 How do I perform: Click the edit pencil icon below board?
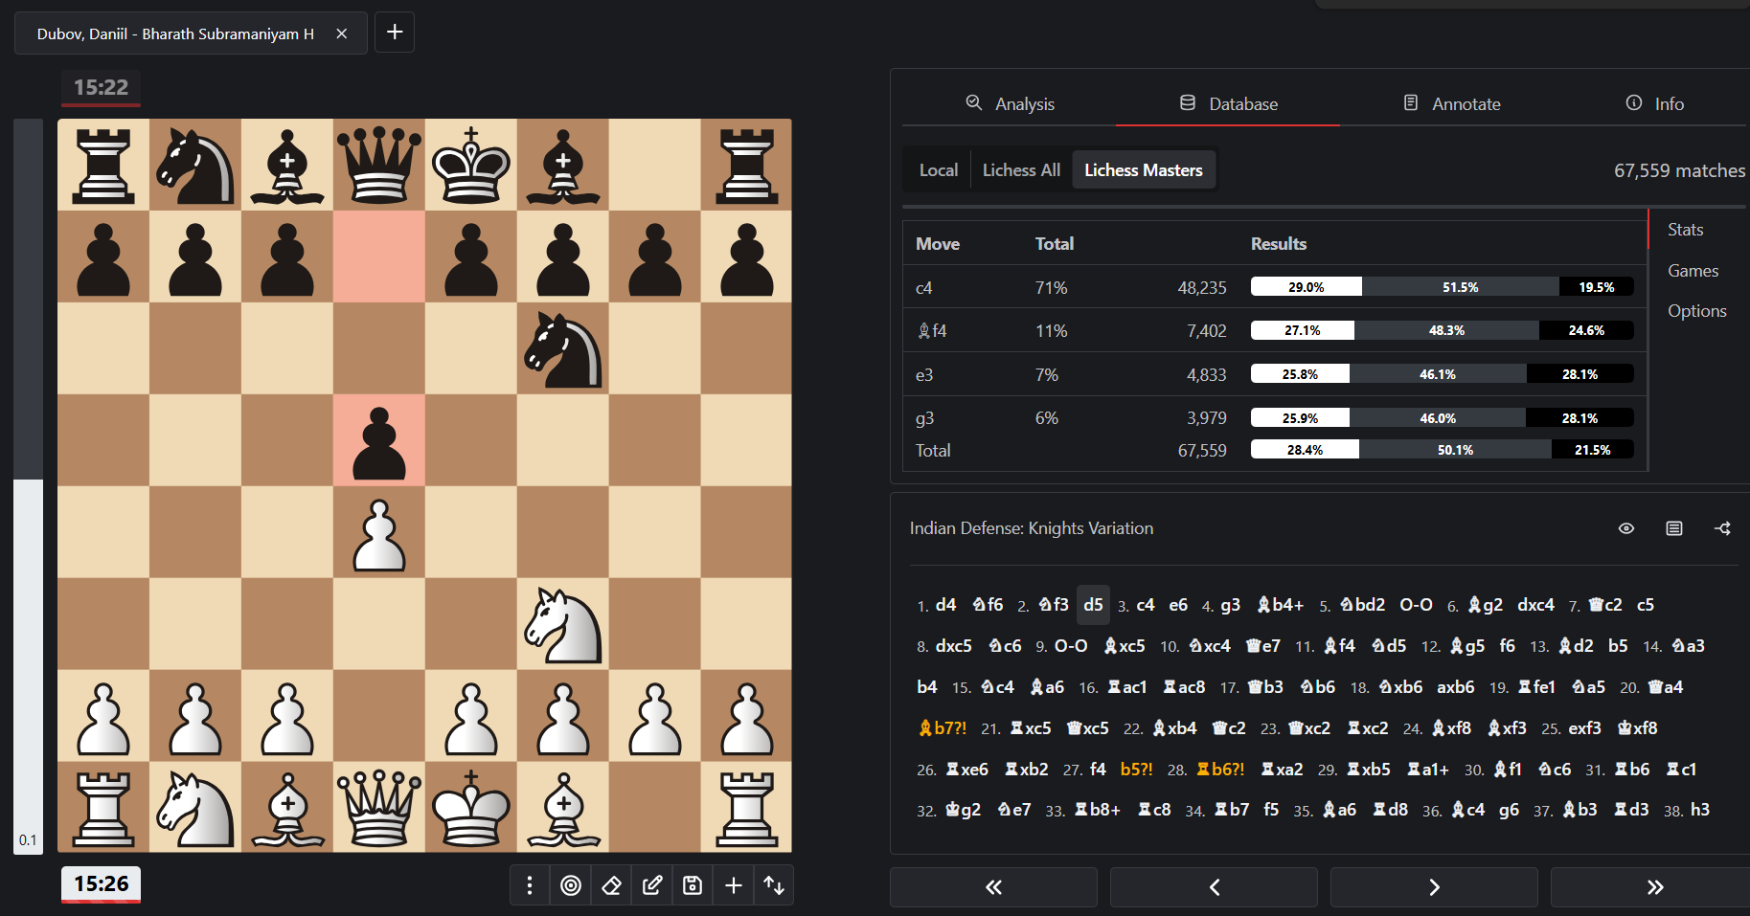(x=652, y=885)
